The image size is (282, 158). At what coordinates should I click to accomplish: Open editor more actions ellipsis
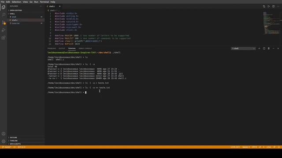click(278, 6)
